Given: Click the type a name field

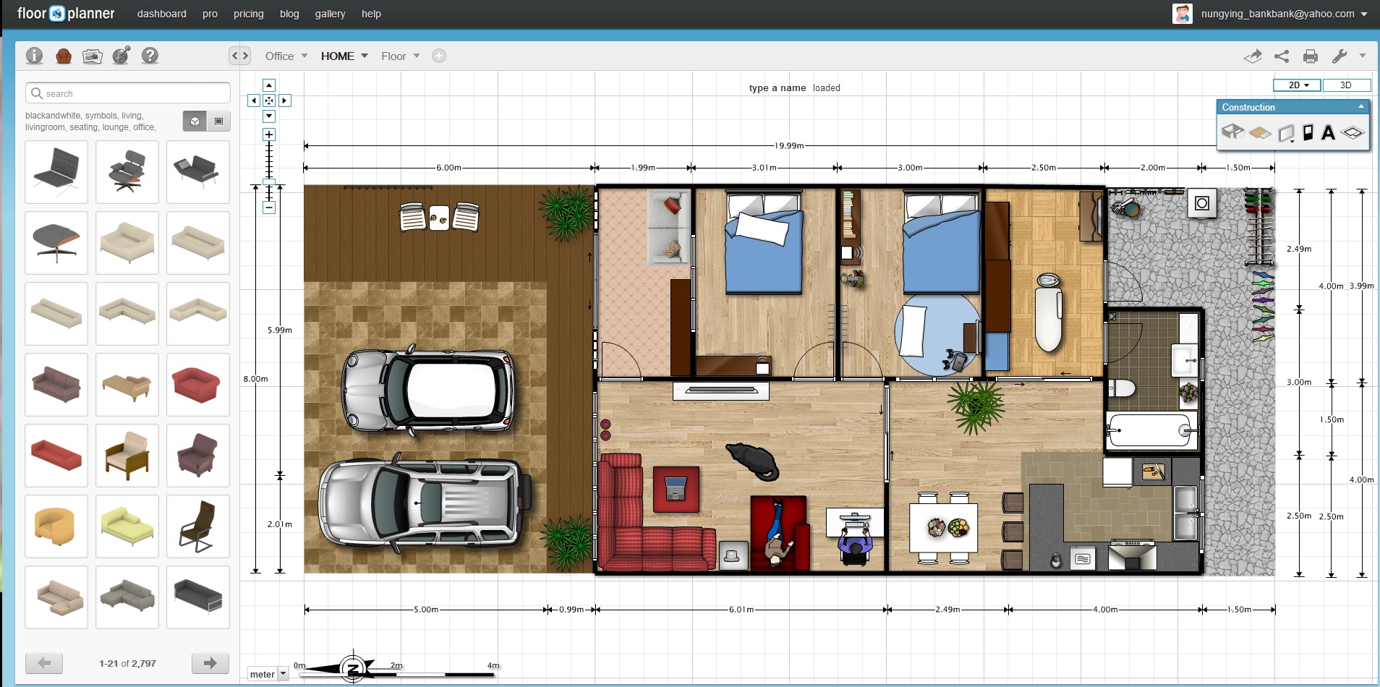Looking at the screenshot, I should click(778, 88).
